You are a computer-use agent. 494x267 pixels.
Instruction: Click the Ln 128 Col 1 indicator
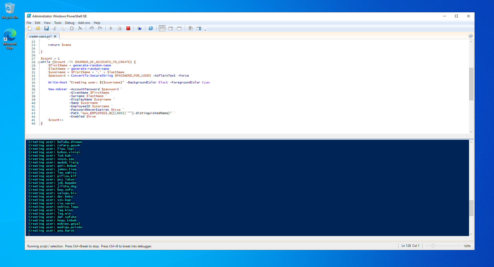pos(410,246)
